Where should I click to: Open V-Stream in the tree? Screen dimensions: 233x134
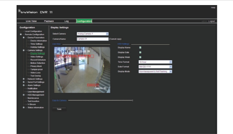click(x=32, y=105)
